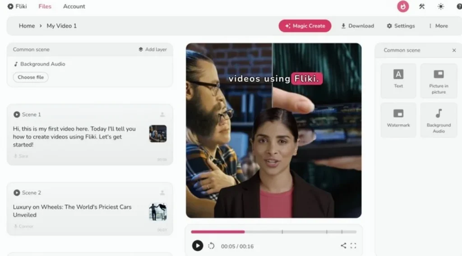Change Scene 1 voice Sara
The image size is (462, 256).
pyautogui.click(x=21, y=156)
